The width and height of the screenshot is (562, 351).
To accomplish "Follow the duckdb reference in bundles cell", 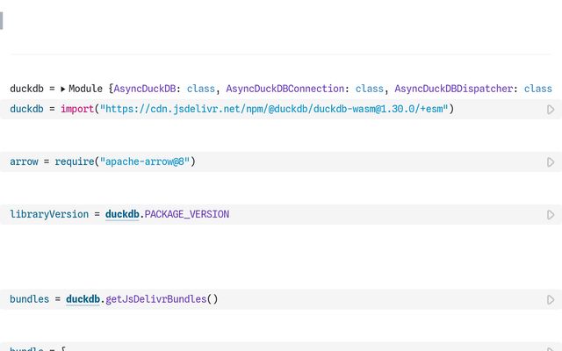I will pos(83,298).
